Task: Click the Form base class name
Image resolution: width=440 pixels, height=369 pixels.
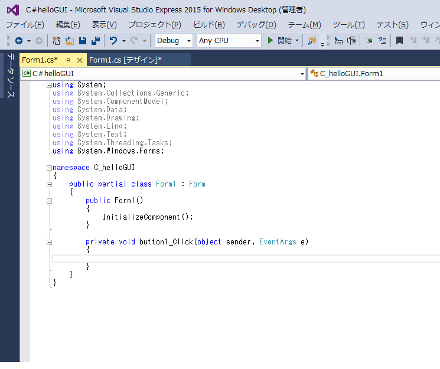Action: 197,184
